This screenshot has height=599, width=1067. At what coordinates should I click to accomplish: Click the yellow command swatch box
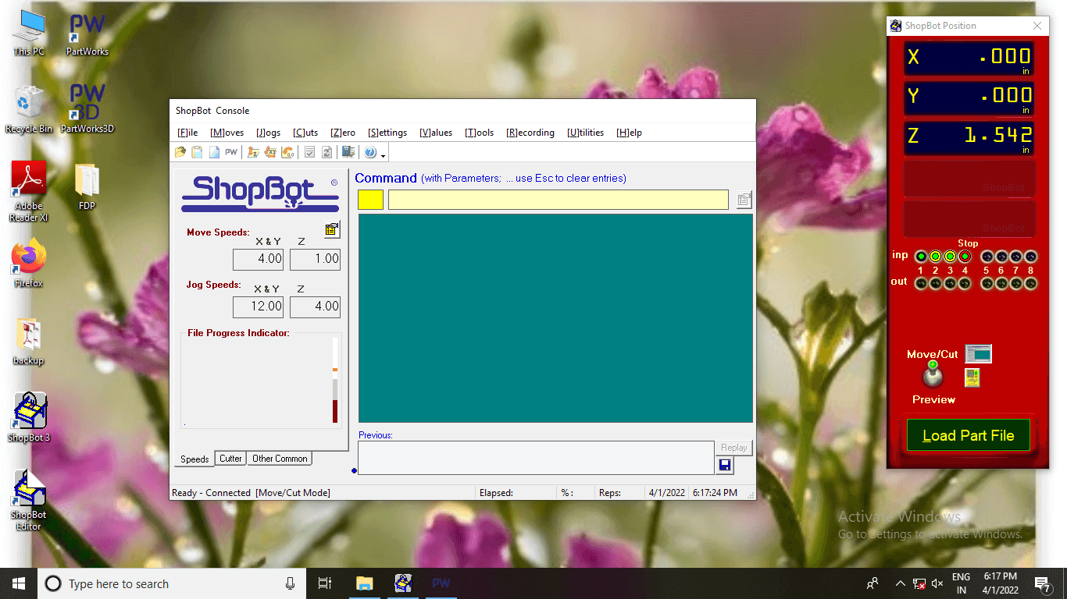(370, 200)
